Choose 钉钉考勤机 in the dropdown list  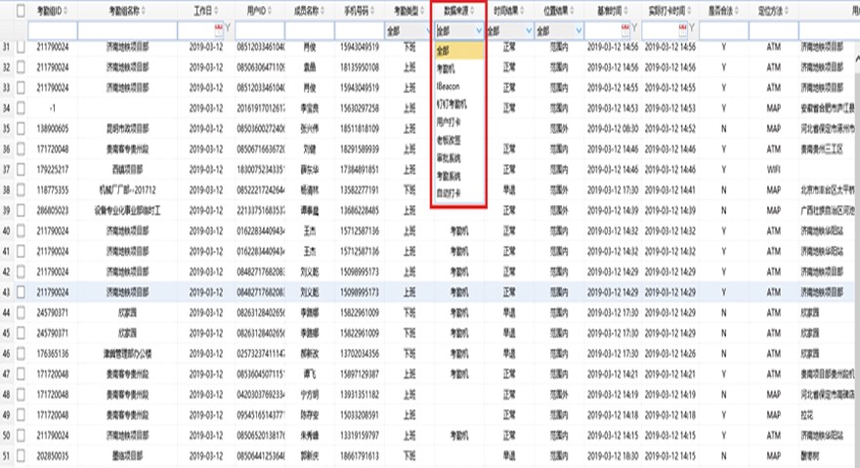click(x=451, y=104)
